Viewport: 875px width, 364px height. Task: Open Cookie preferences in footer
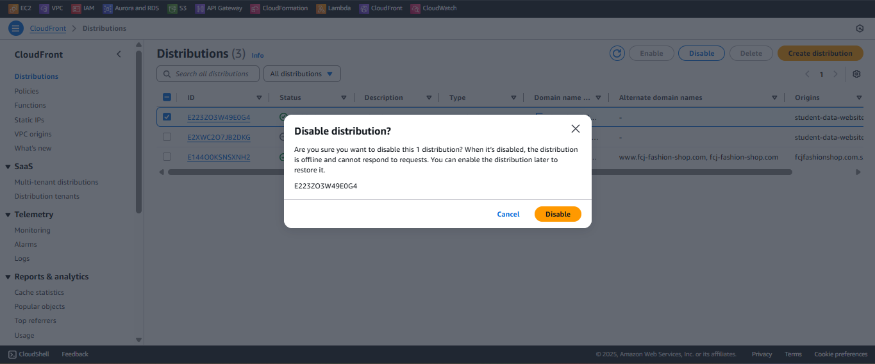pyautogui.click(x=840, y=354)
